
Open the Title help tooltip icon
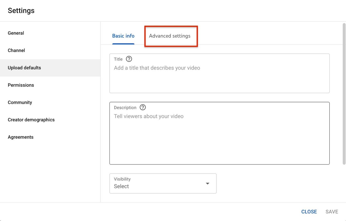click(x=129, y=59)
